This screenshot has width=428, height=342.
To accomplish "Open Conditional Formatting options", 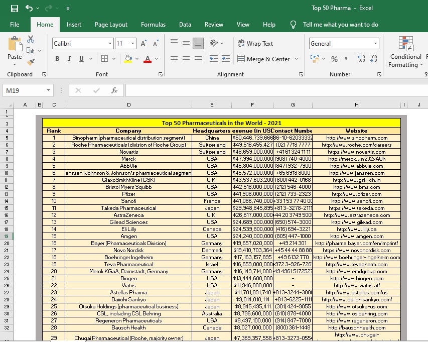I will click(x=405, y=52).
